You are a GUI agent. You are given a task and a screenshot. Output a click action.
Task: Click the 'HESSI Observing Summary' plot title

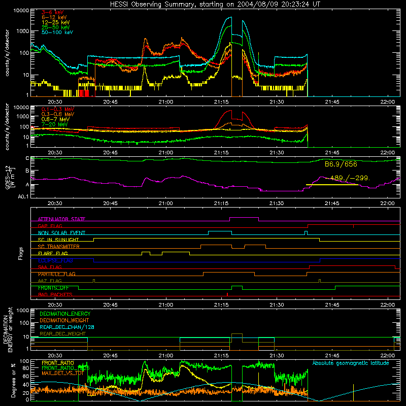coord(215,4)
